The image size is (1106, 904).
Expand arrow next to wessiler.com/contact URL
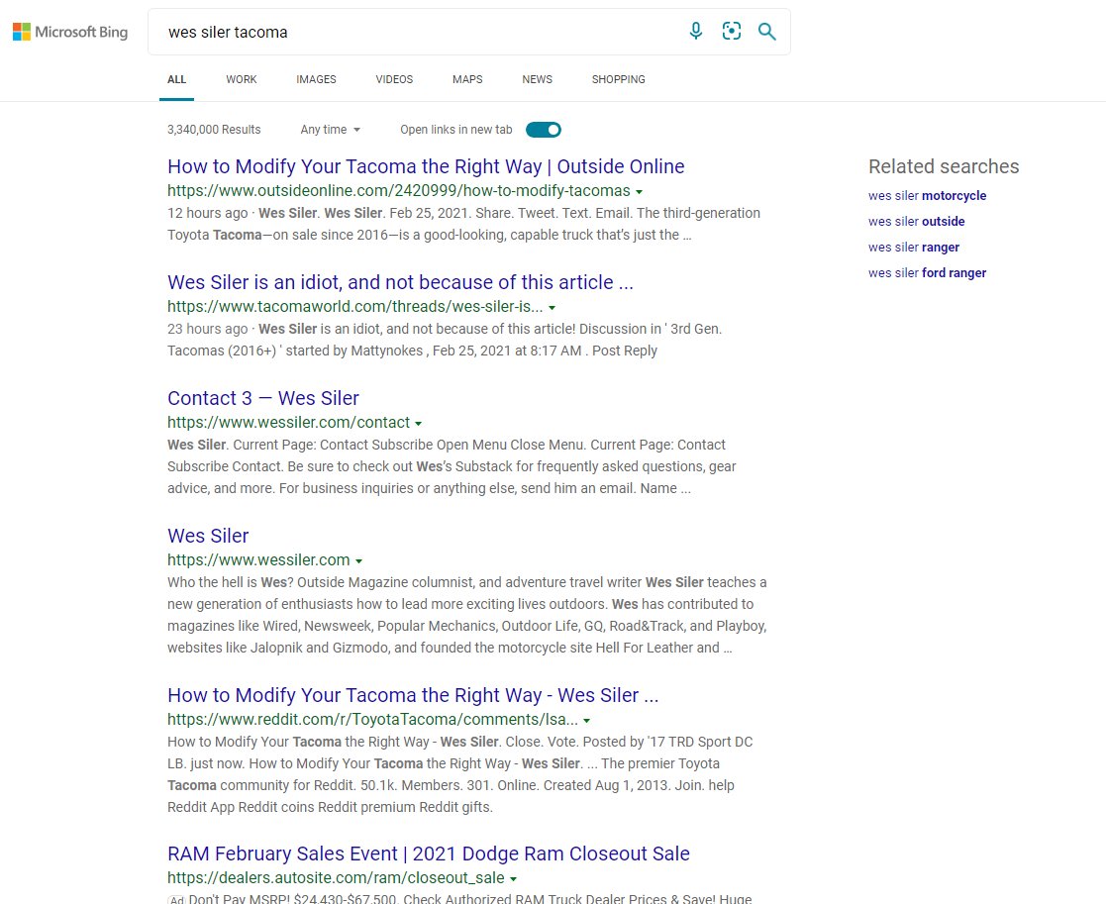pyautogui.click(x=418, y=423)
